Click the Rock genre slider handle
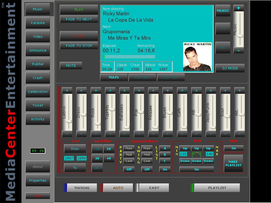 click(97, 123)
